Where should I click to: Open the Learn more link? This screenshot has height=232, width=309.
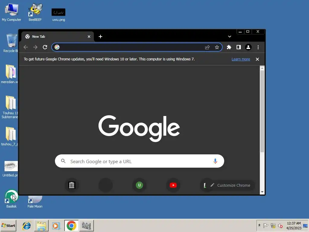point(241,59)
